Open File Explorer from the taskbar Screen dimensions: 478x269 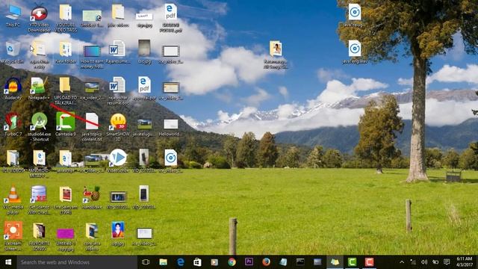163,262
